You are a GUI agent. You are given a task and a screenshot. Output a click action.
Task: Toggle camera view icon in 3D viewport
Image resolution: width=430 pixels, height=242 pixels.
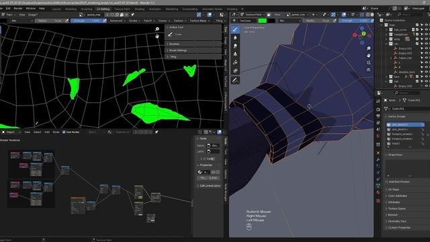tap(369, 63)
